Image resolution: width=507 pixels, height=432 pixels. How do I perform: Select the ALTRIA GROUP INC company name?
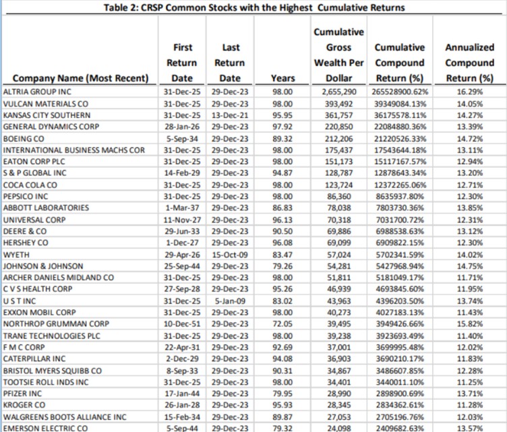click(x=37, y=92)
